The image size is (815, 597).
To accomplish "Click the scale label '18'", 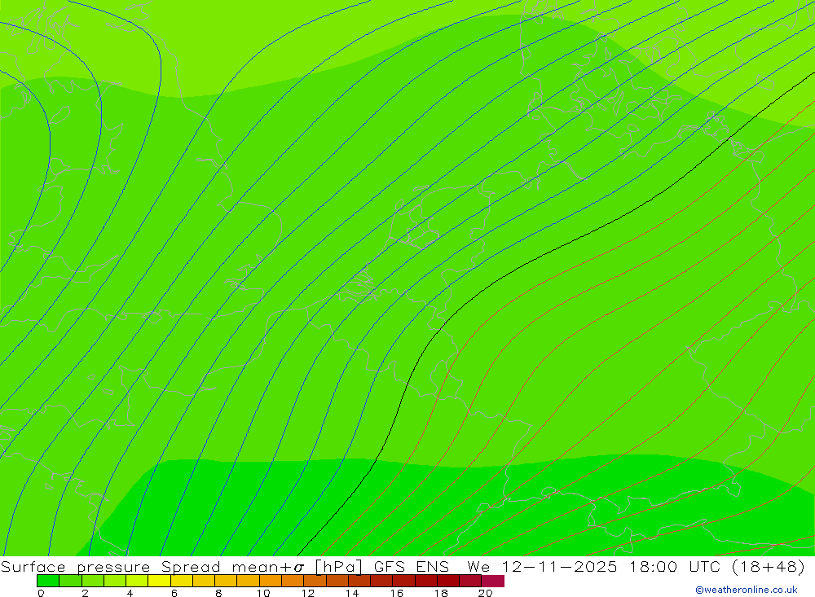I will [x=441, y=593].
